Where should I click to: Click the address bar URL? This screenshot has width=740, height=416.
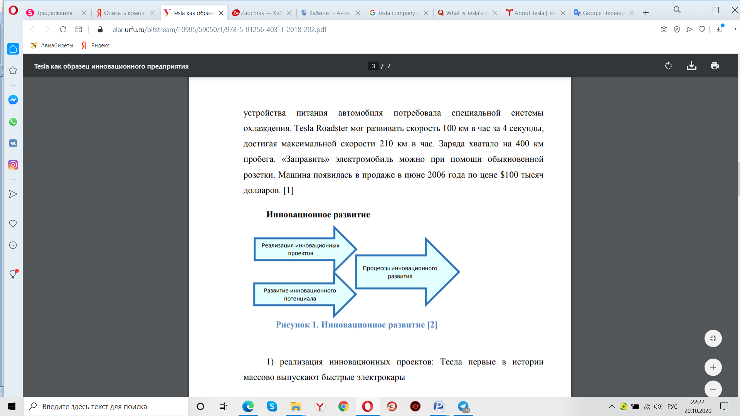(x=219, y=29)
